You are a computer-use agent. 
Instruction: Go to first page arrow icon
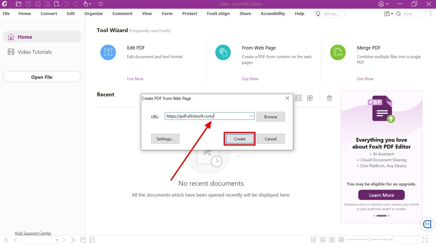(x=6, y=240)
